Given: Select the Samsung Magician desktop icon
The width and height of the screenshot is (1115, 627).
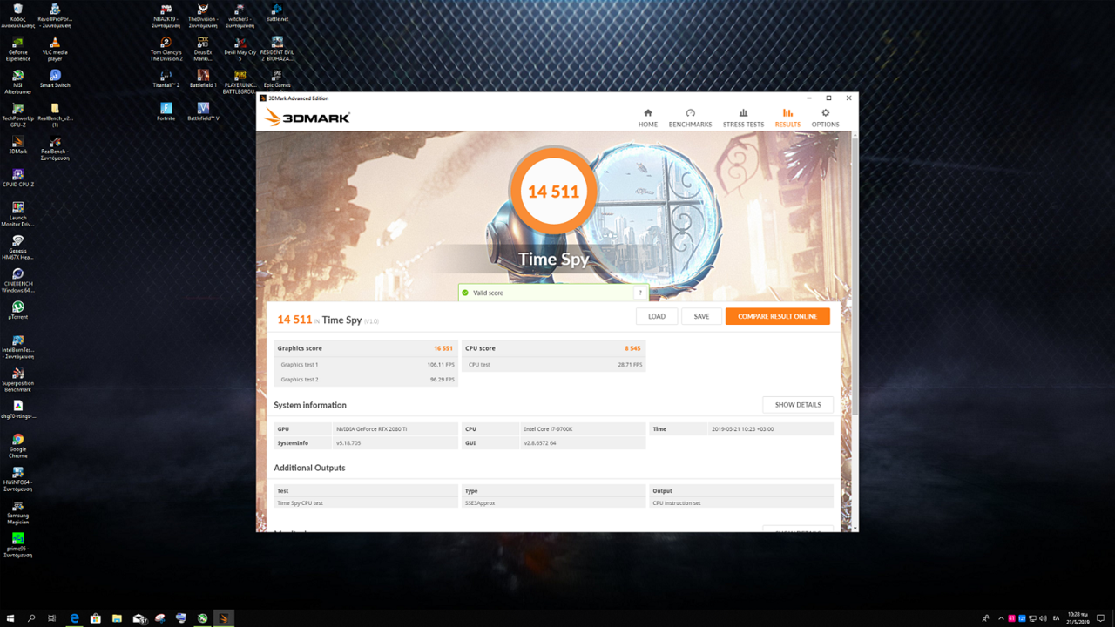Looking at the screenshot, I should tap(17, 513).
